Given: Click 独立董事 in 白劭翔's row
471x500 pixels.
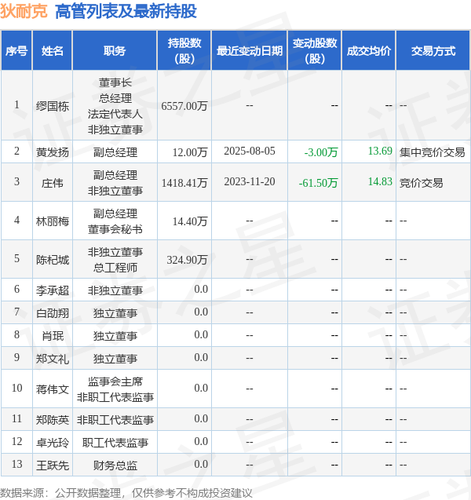Looking at the screenshot, I should 115,313.
